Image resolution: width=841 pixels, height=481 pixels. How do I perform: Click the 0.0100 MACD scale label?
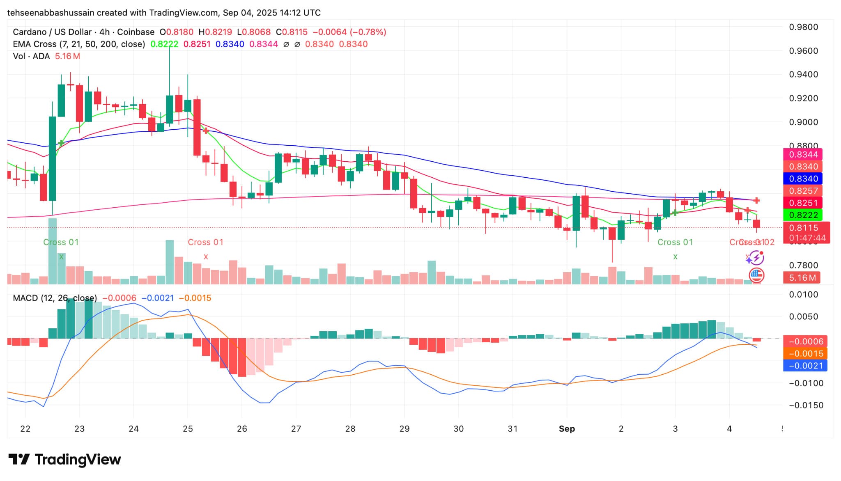[804, 295]
